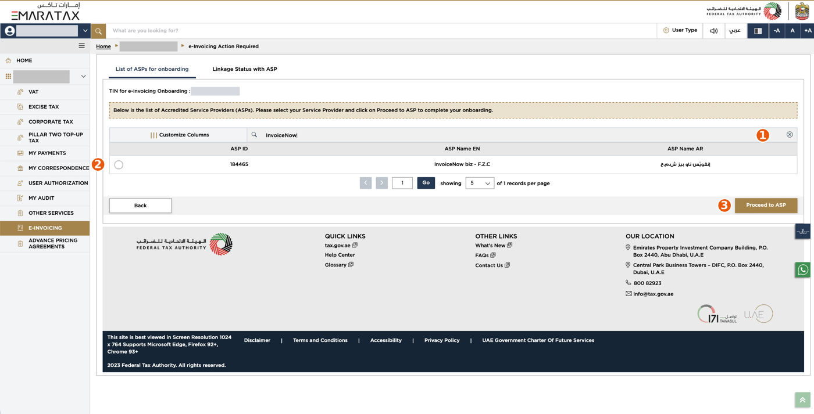Go to previous page arrow
This screenshot has width=814, height=414.
pyautogui.click(x=366, y=183)
